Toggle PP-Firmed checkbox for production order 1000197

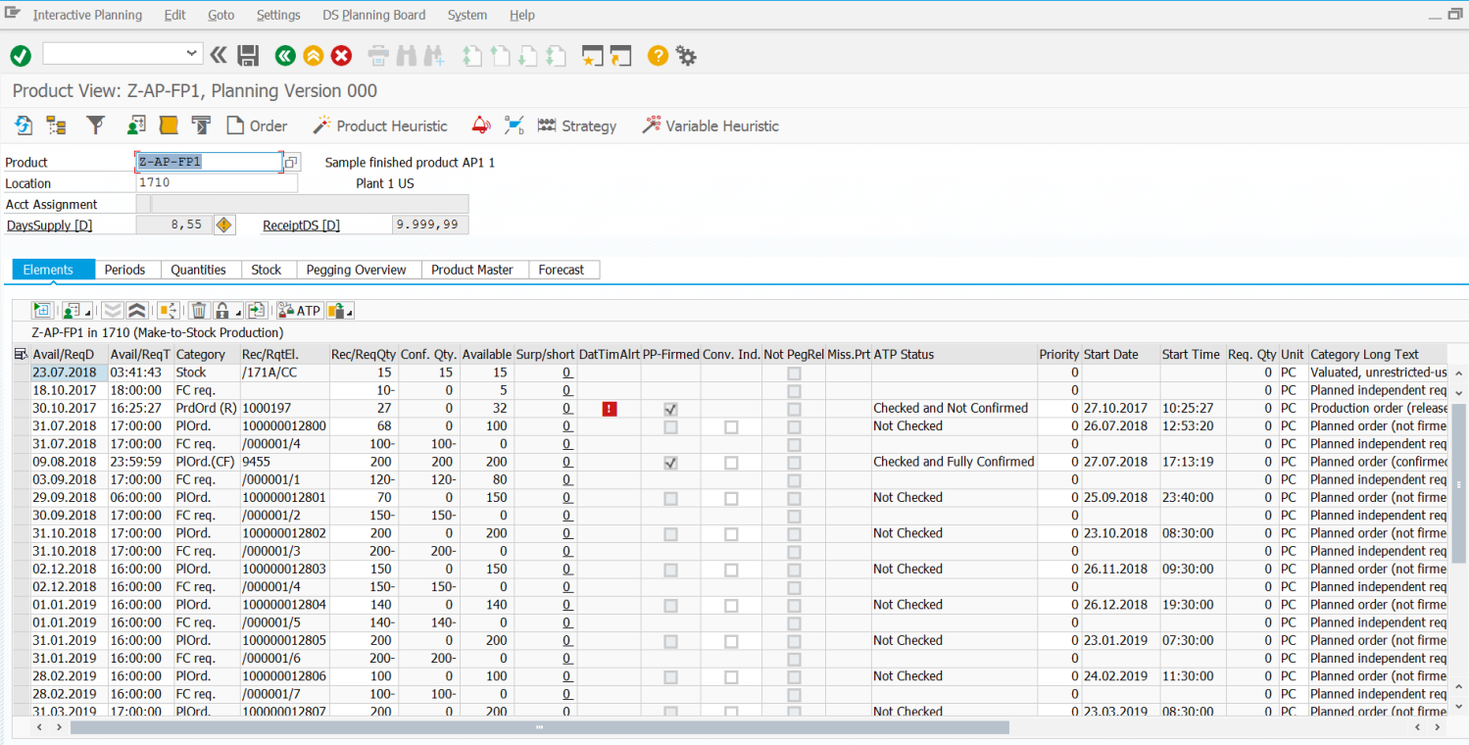tap(670, 409)
